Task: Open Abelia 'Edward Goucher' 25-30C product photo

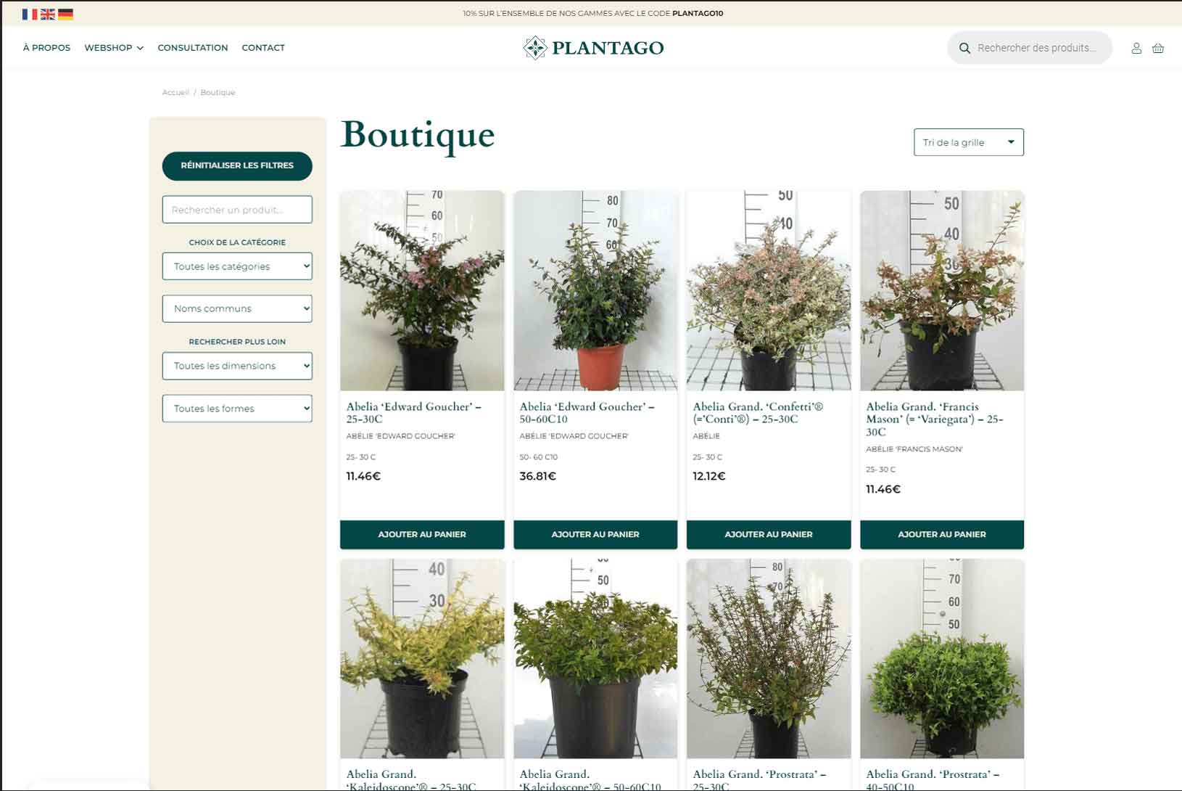Action: pos(422,290)
